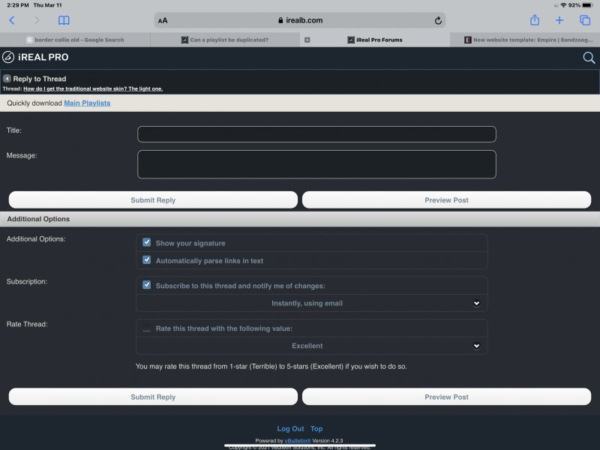Enable Rate this thread checkbox

[147, 328]
